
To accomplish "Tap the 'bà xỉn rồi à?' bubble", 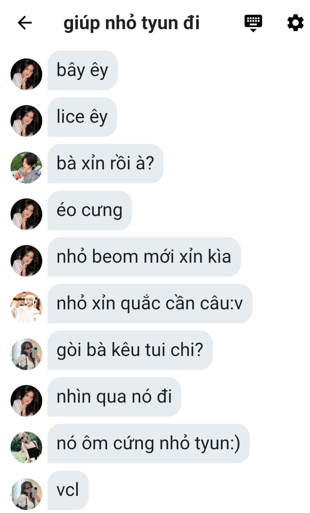I will point(105,164).
